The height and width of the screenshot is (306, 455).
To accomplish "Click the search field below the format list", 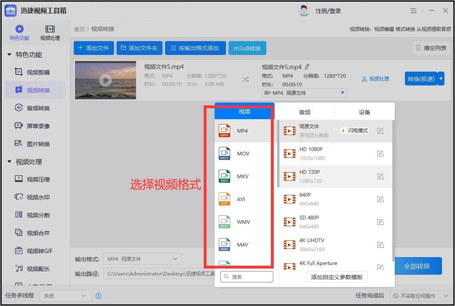I will (246, 276).
